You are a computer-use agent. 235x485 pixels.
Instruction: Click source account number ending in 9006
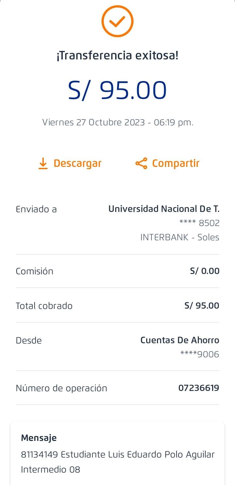199,354
